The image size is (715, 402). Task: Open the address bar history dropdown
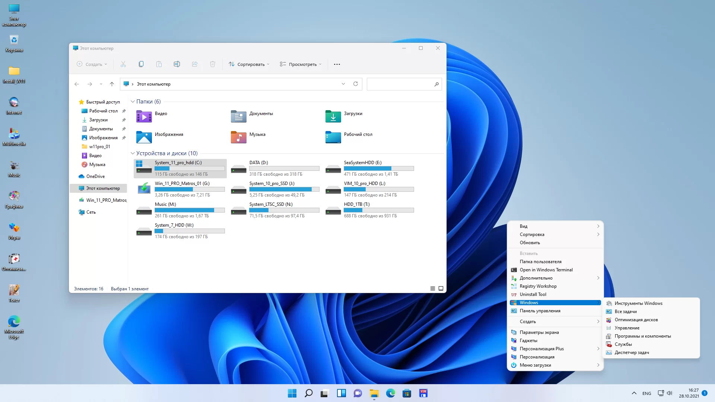pos(343,84)
